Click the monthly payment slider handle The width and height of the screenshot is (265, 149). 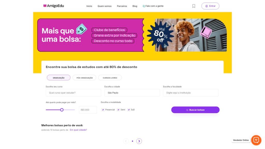(x=62, y=110)
